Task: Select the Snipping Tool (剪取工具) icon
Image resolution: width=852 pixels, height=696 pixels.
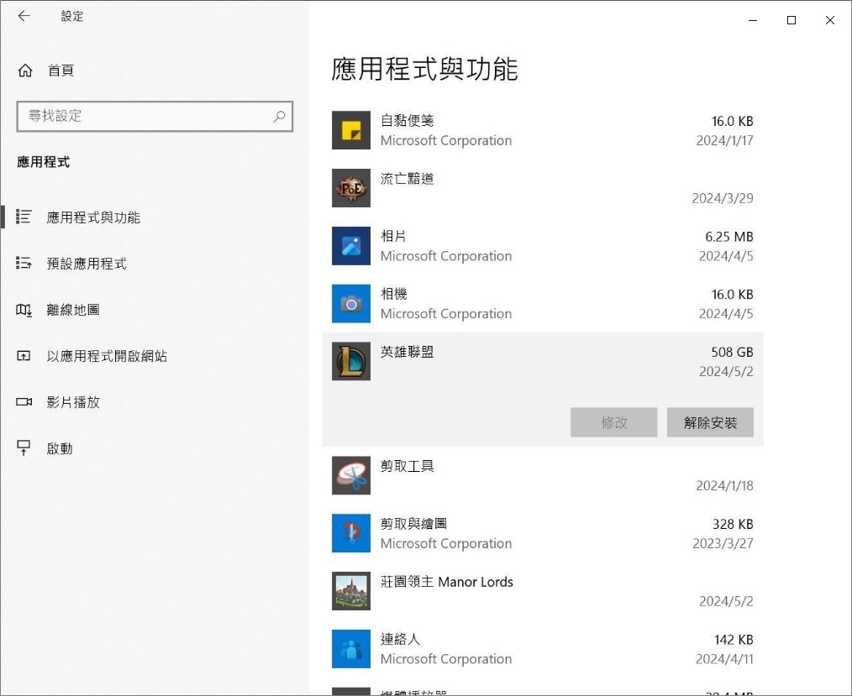Action: (x=351, y=476)
